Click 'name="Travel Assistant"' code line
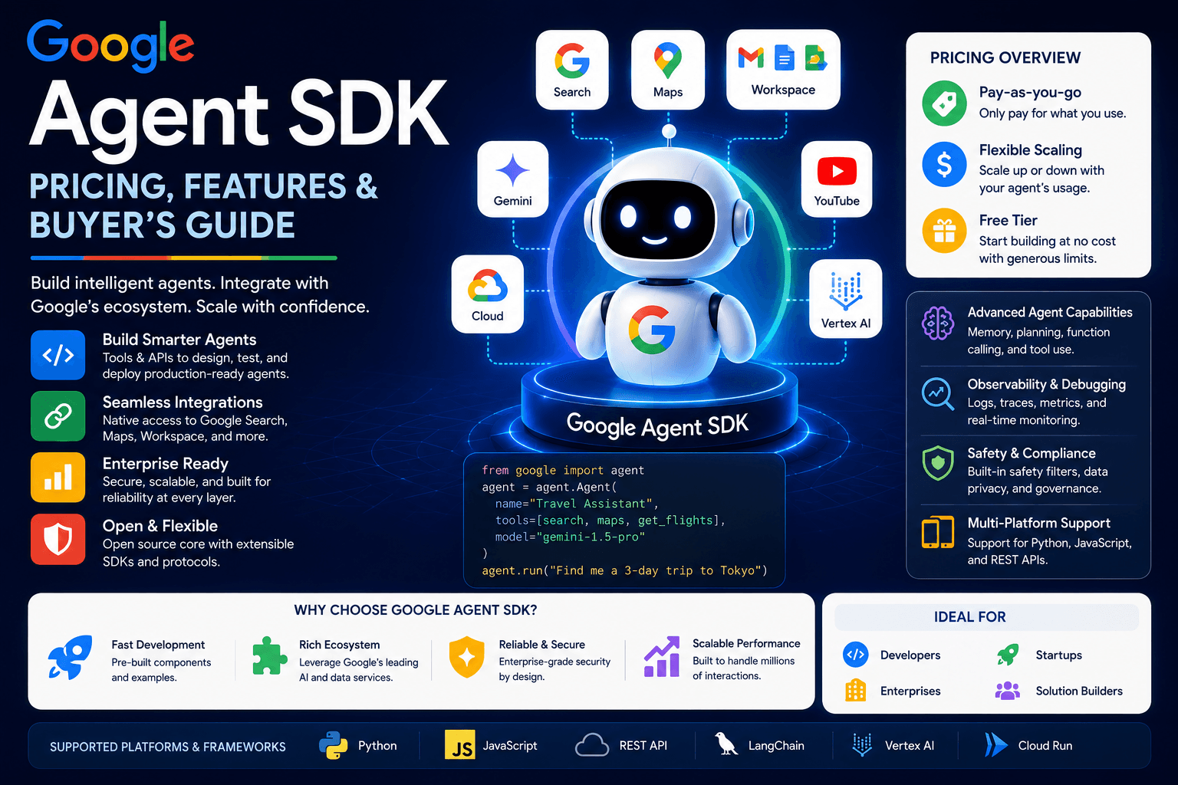This screenshot has height=785, width=1178. click(x=577, y=504)
